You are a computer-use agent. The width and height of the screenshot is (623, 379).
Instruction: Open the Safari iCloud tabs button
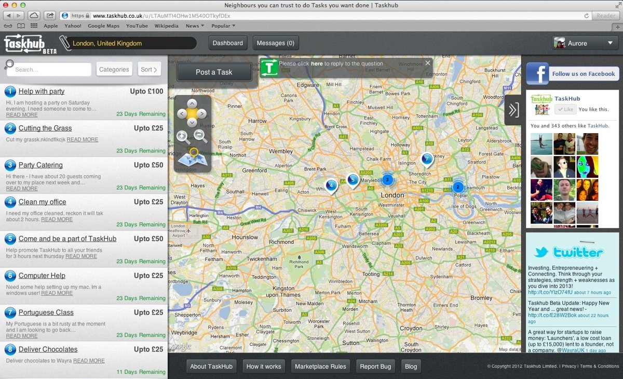pos(33,16)
